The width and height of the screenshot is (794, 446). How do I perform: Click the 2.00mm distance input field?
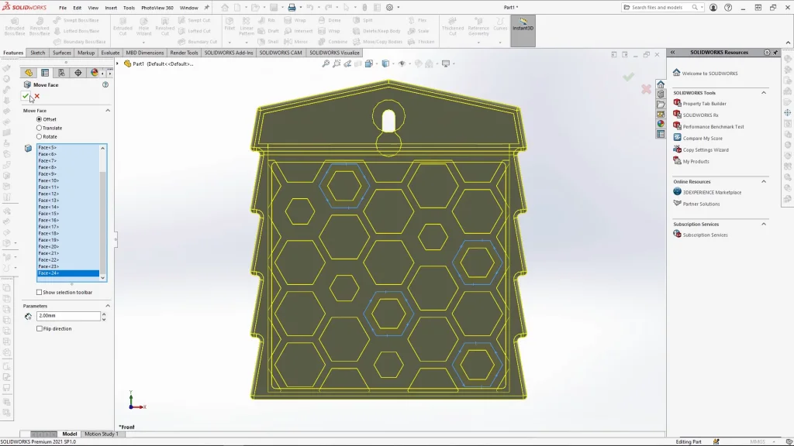68,316
